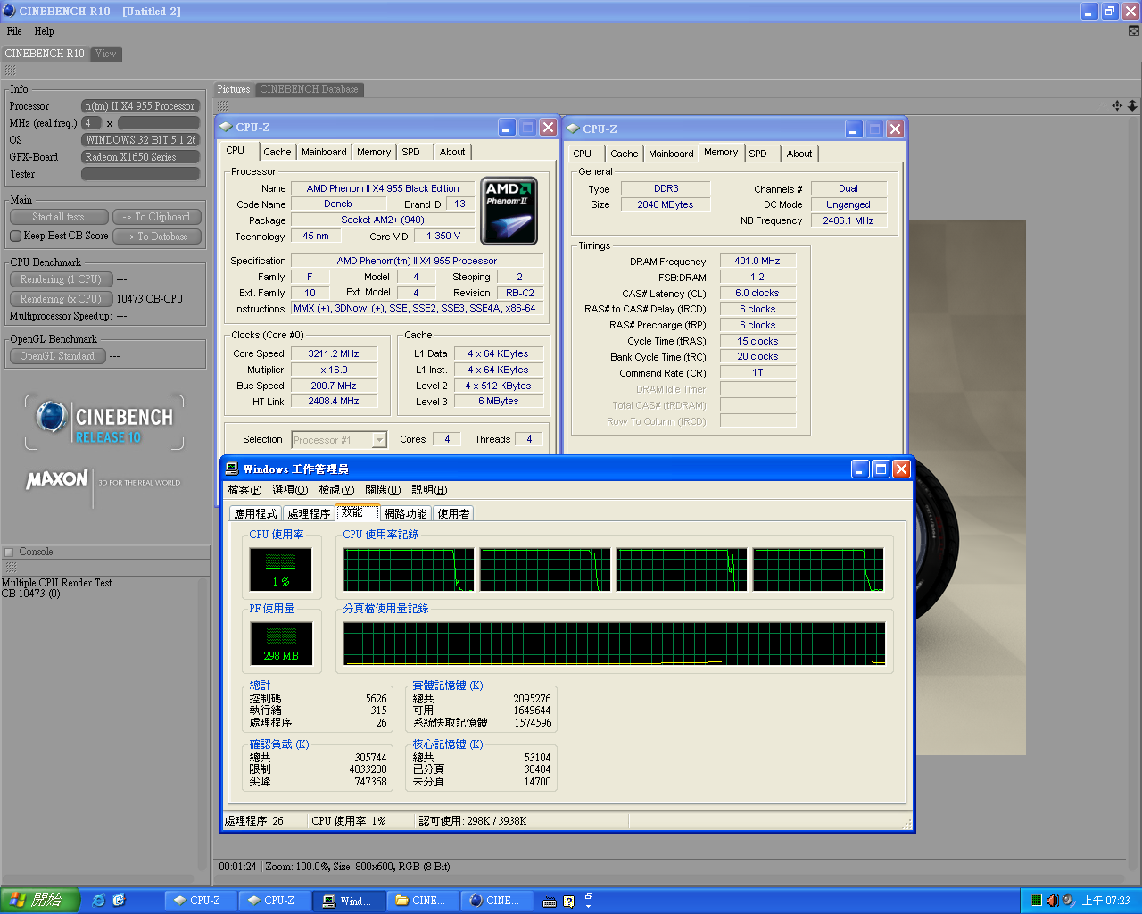Open the File menu in Cinebench
Viewport: 1142px width, 914px height.
(14, 31)
